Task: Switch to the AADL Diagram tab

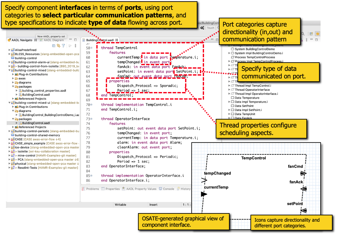Action: point(53,40)
